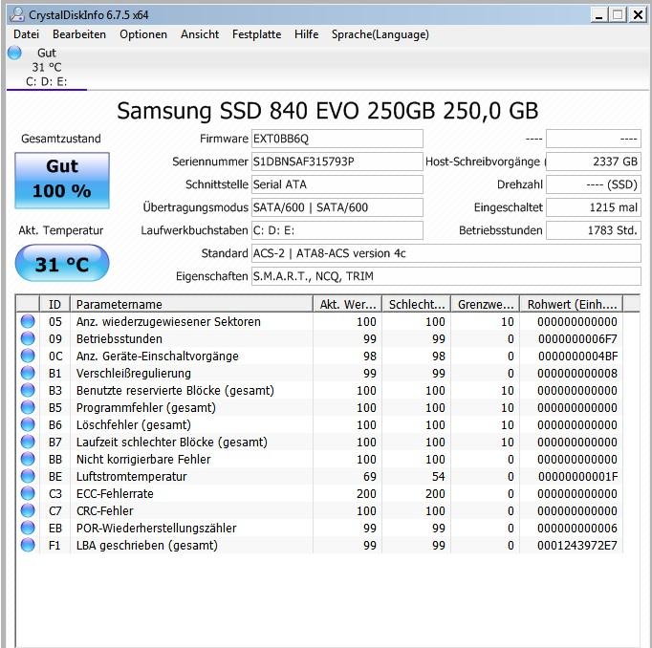Click the Standard field ACS-2 | ATA8-ACS
The image size is (652, 648).
pos(446,253)
